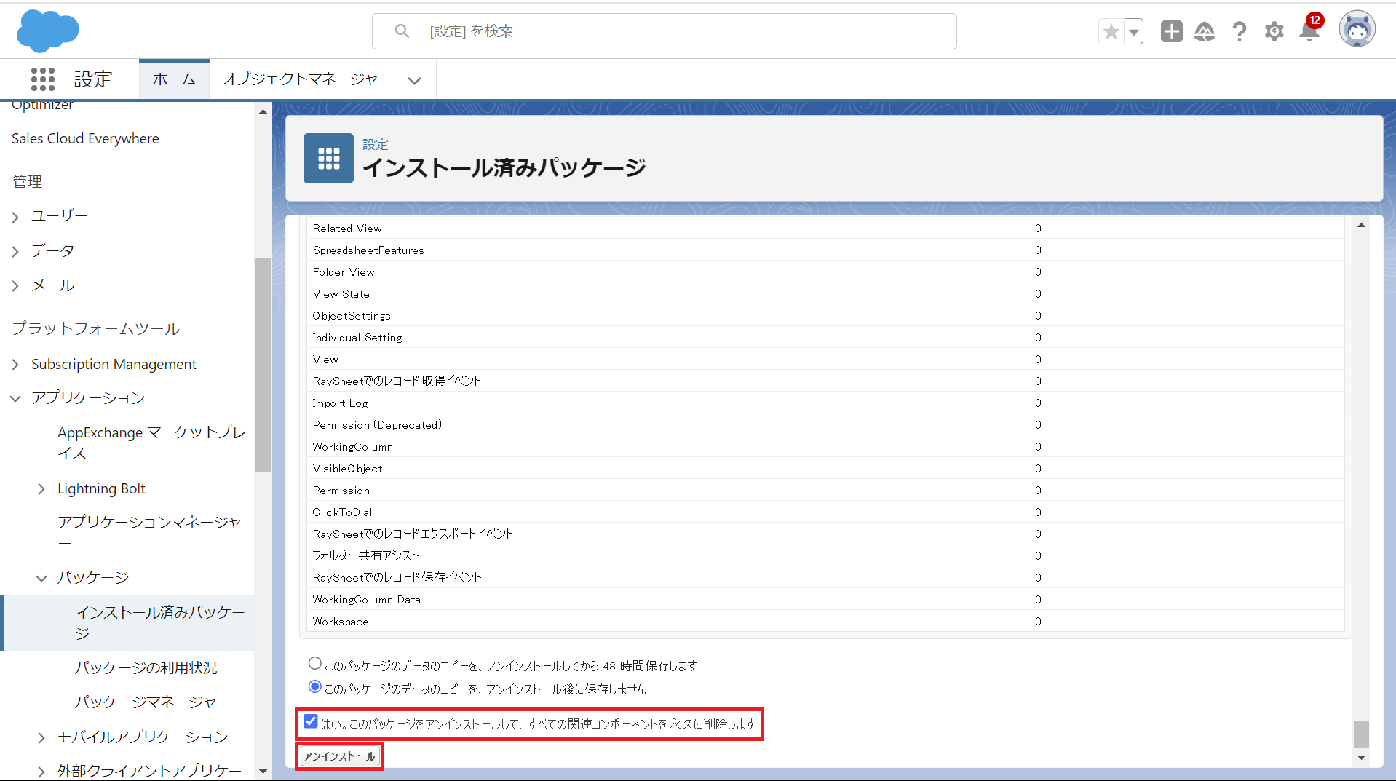Collapse the パッケージ node

click(41, 578)
